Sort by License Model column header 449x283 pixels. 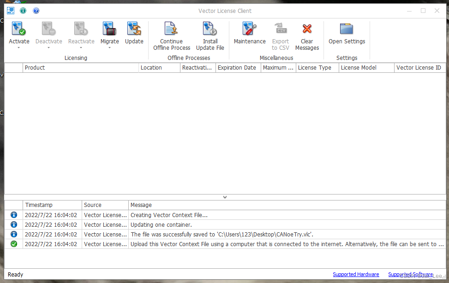tap(366, 68)
